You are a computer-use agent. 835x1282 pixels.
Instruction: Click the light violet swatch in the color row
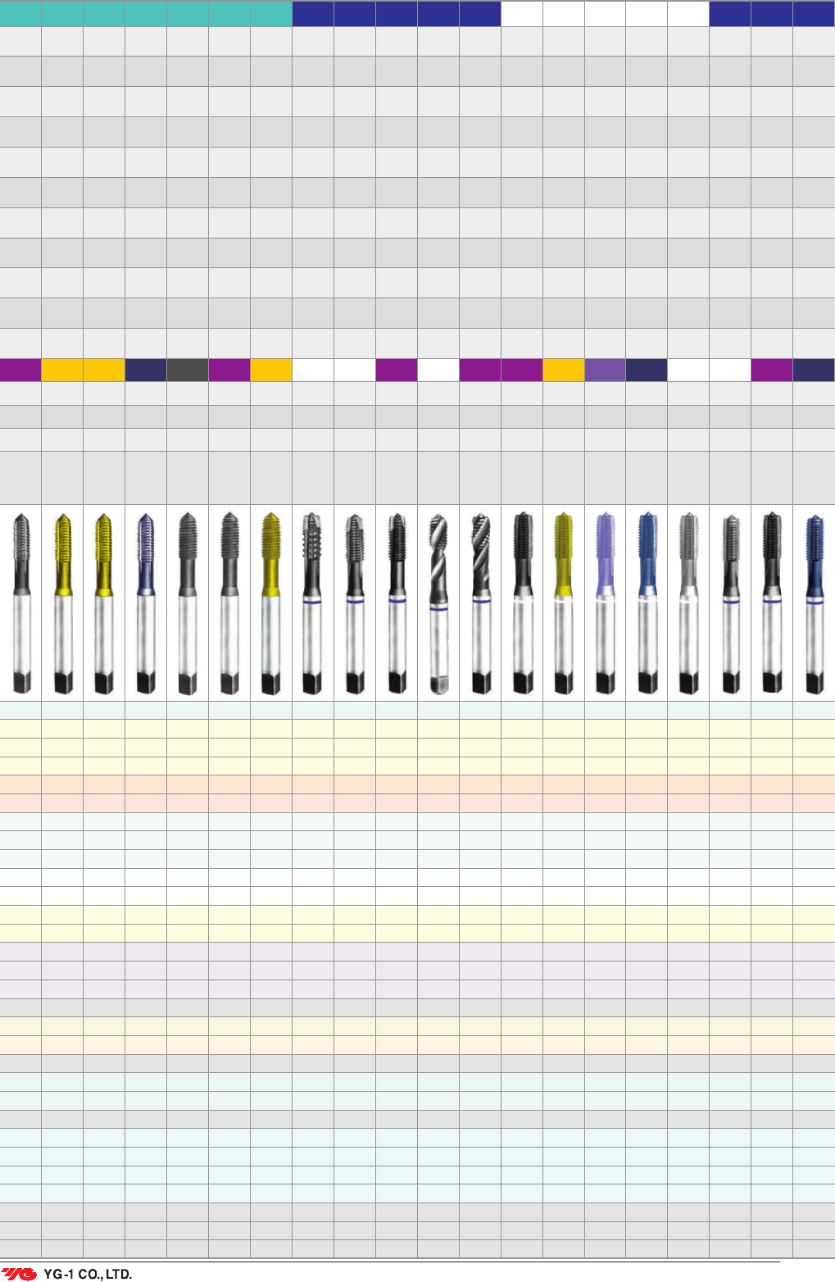(606, 370)
